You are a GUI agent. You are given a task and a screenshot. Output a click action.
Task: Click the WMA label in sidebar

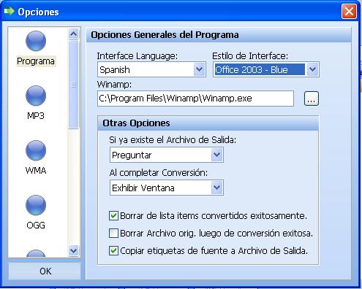pyautogui.click(x=36, y=170)
